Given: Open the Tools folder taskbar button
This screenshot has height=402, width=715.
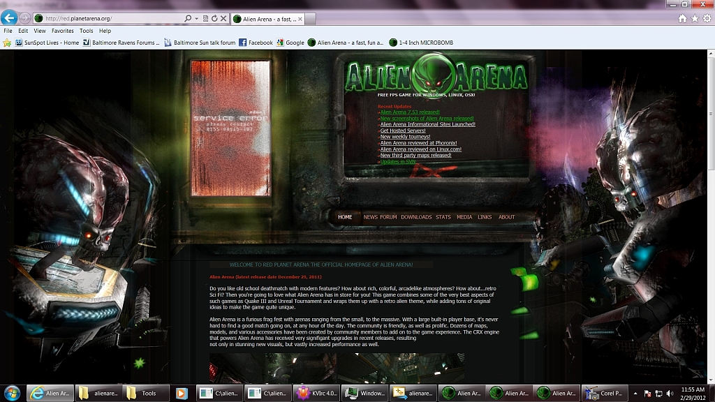Looking at the screenshot, I should coord(145,394).
